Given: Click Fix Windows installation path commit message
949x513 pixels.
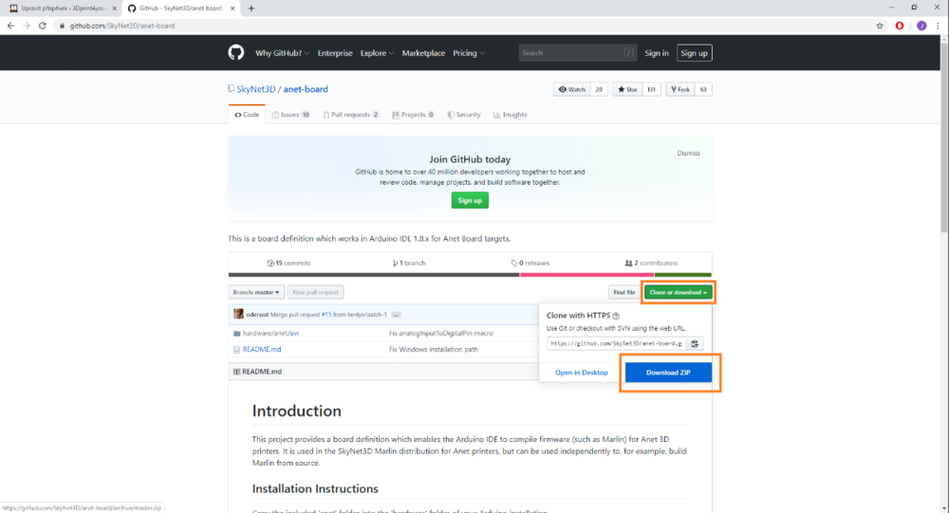Looking at the screenshot, I should coord(434,350).
